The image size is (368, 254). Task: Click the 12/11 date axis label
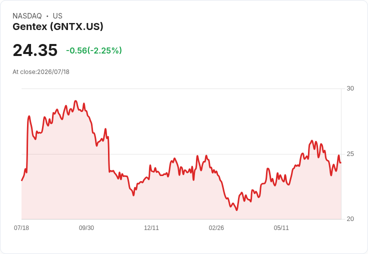151,228
